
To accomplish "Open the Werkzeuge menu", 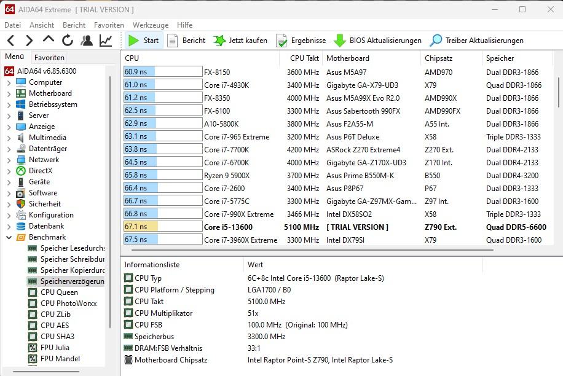I will coord(151,25).
